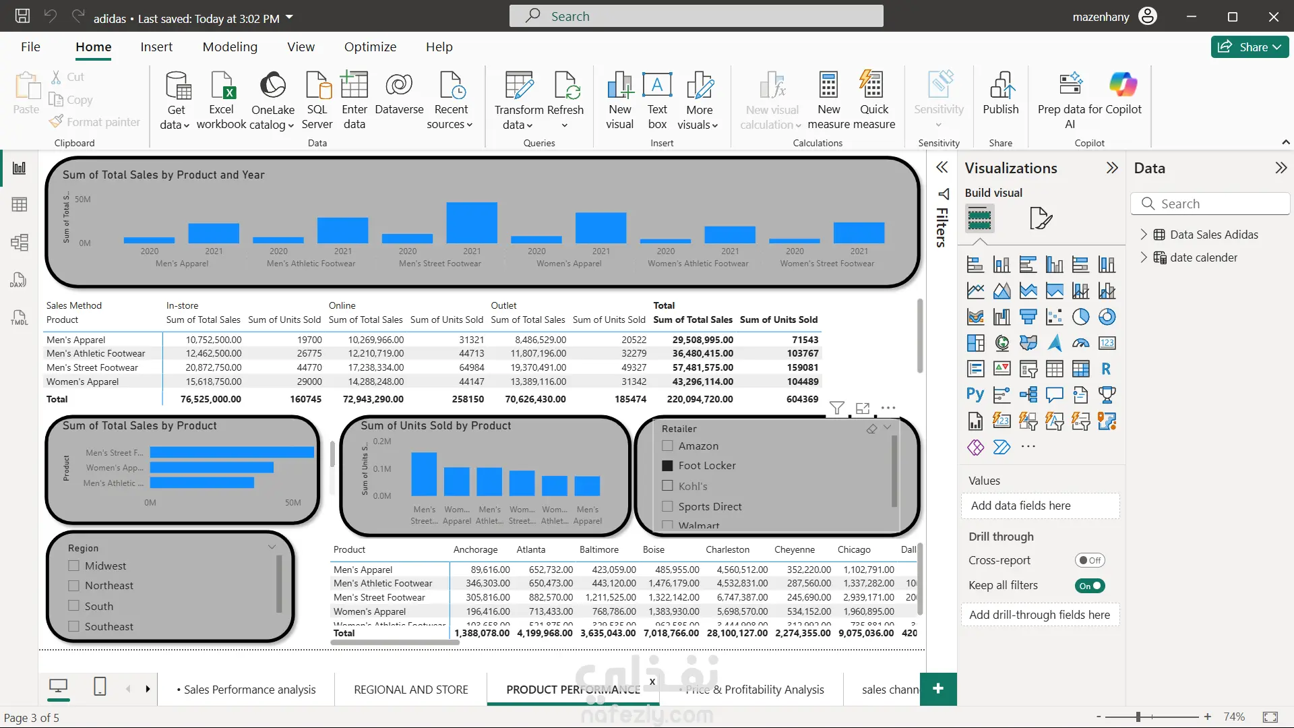Switch to REGIONAL AND STORE page tab

(x=410, y=690)
